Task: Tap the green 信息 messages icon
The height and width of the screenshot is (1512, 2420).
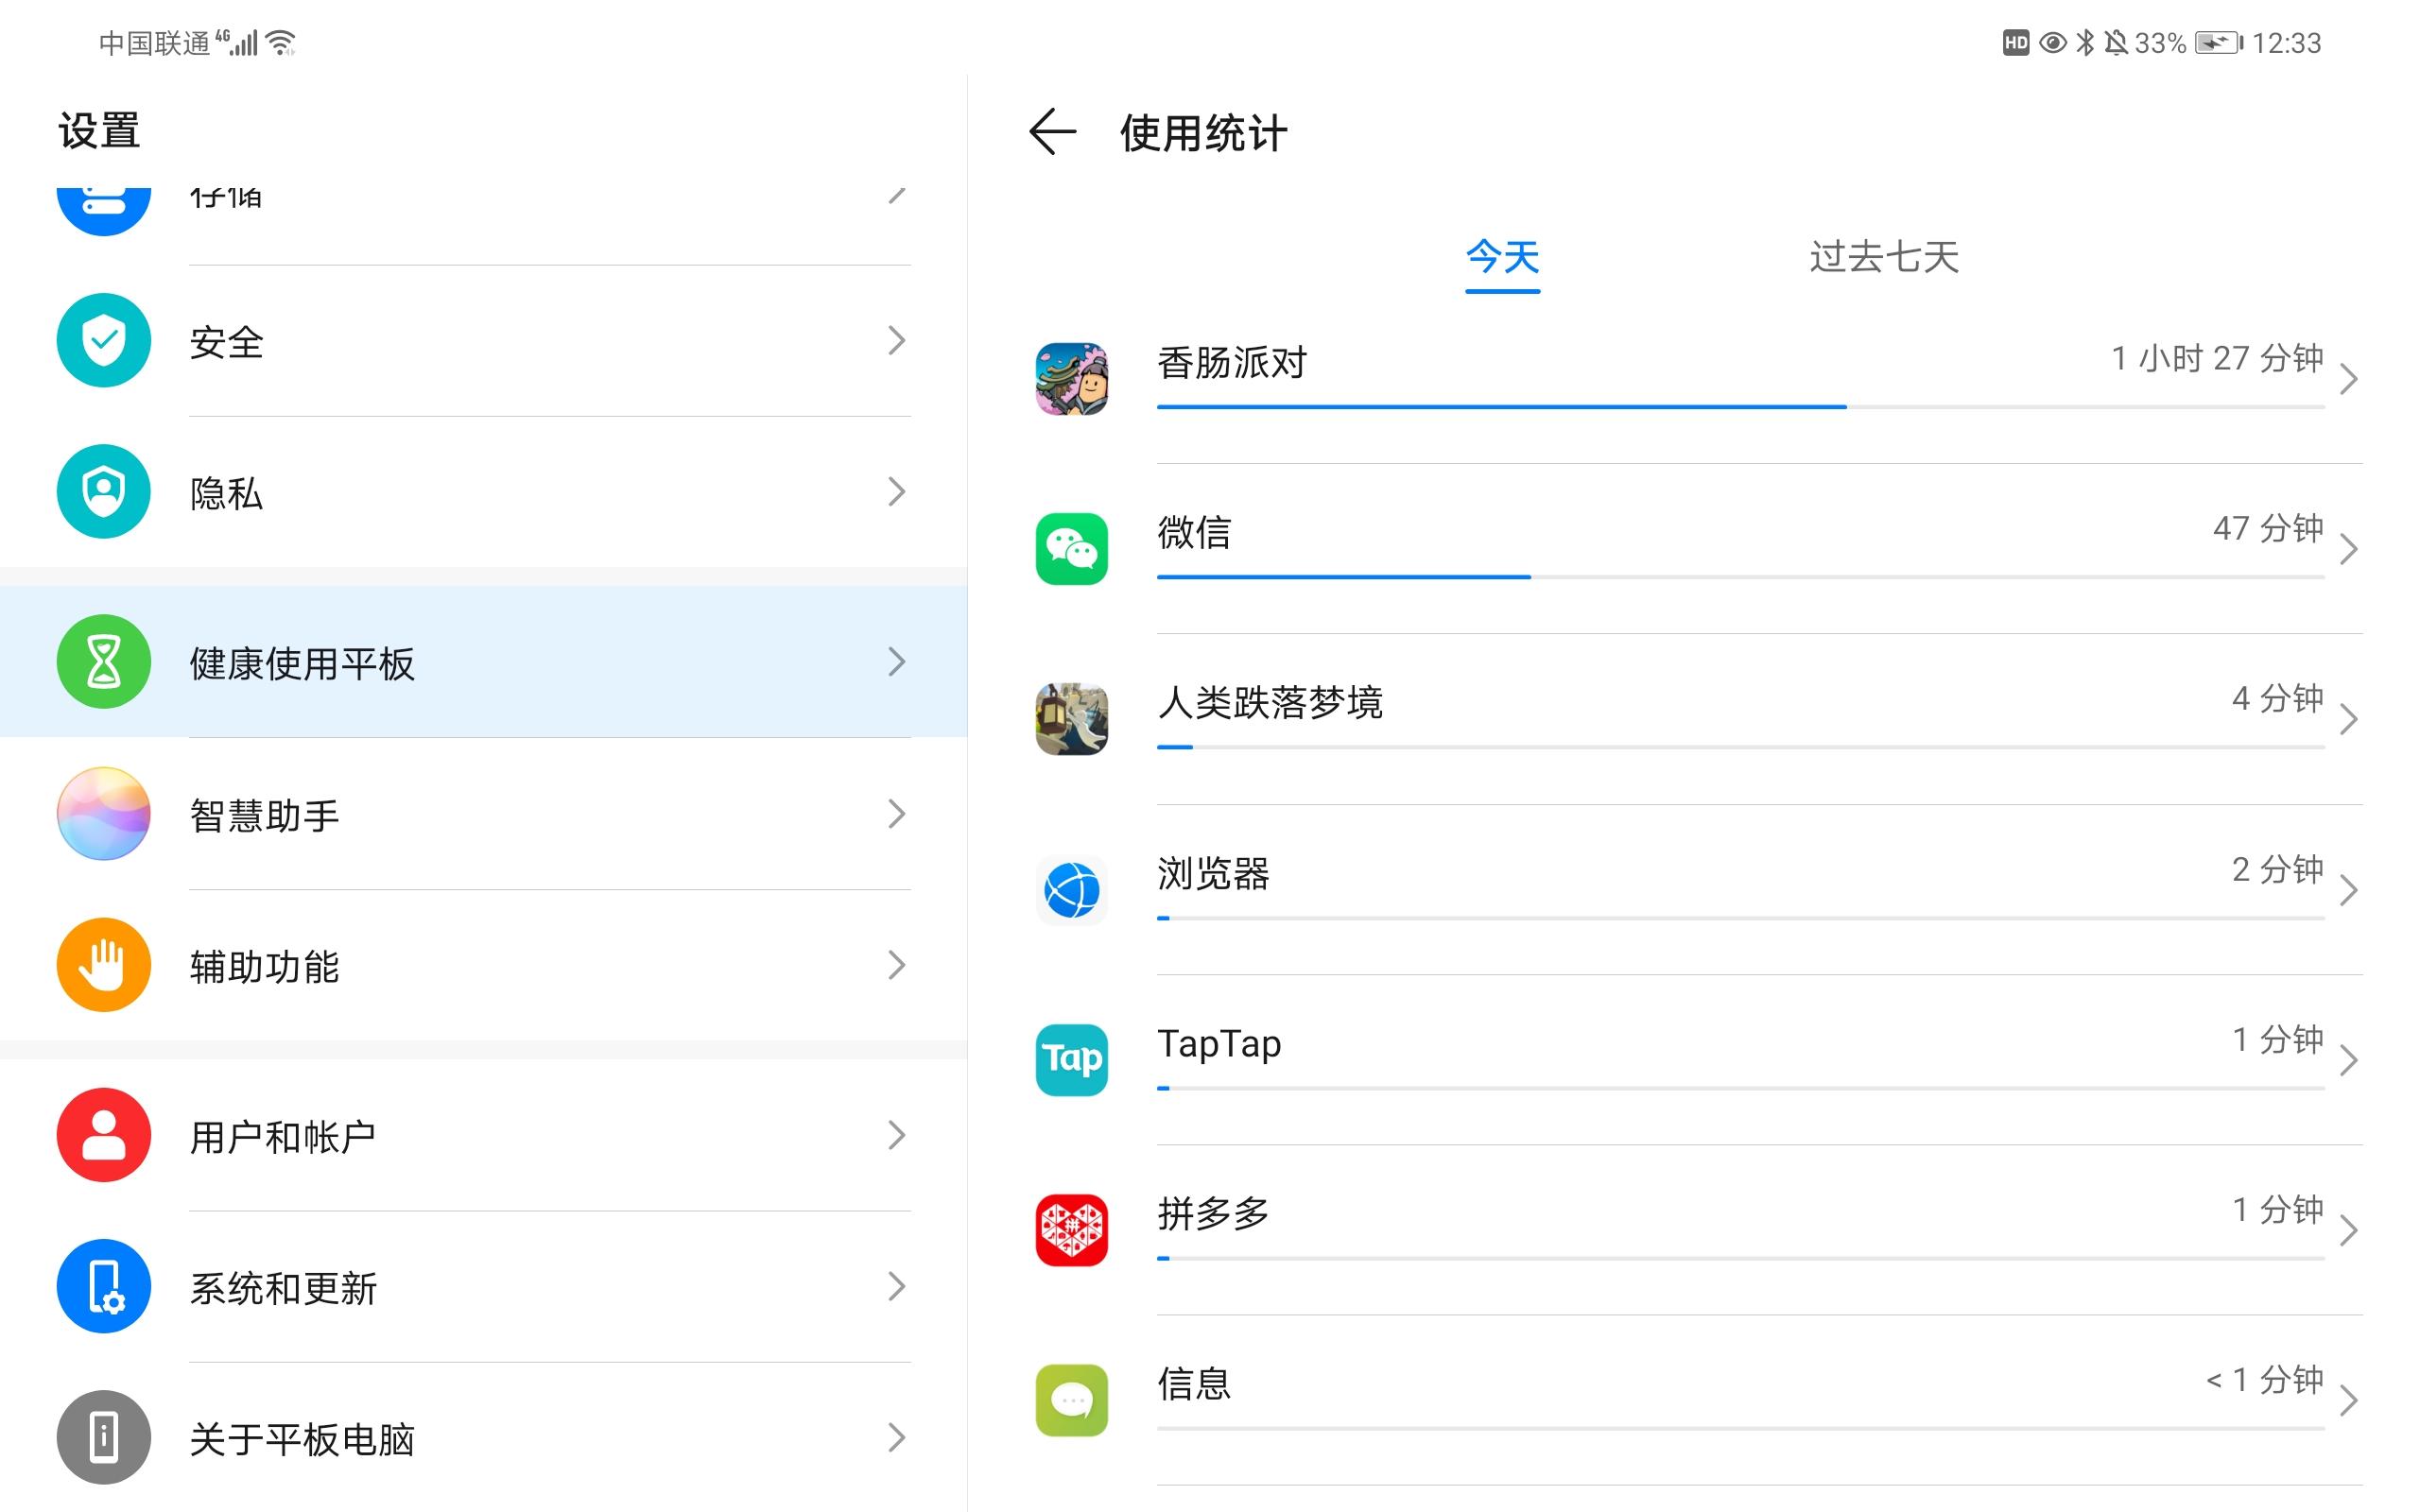Action: point(1071,1400)
